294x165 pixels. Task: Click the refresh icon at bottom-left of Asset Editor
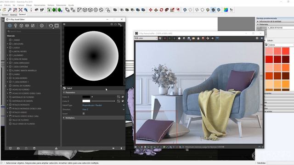10,148
